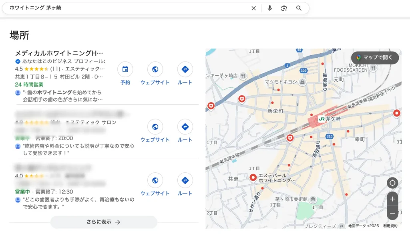
Task: Click the red pin near the map's right border
Action: [396, 113]
